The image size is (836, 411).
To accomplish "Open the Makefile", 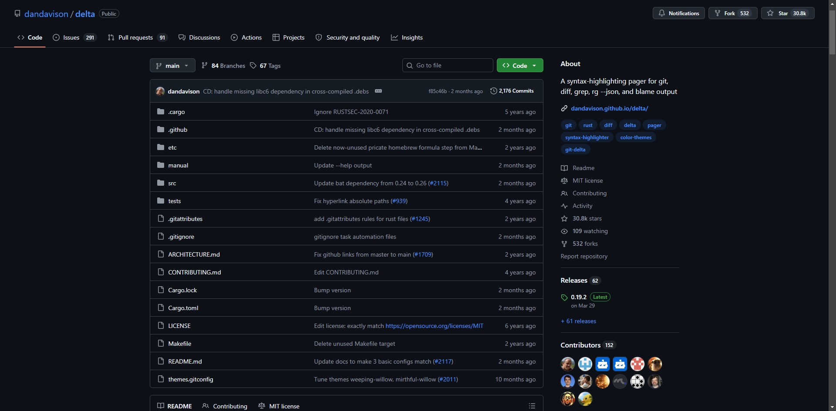I will [x=180, y=344].
